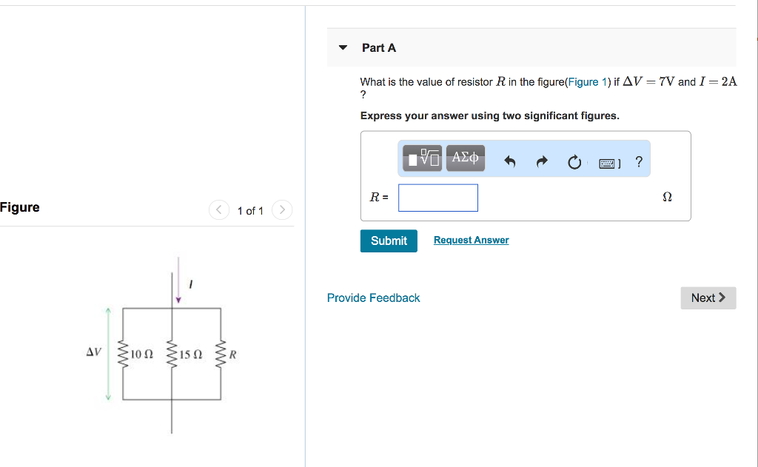Click the current I label in figure
The height and width of the screenshot is (467, 758).
[191, 284]
